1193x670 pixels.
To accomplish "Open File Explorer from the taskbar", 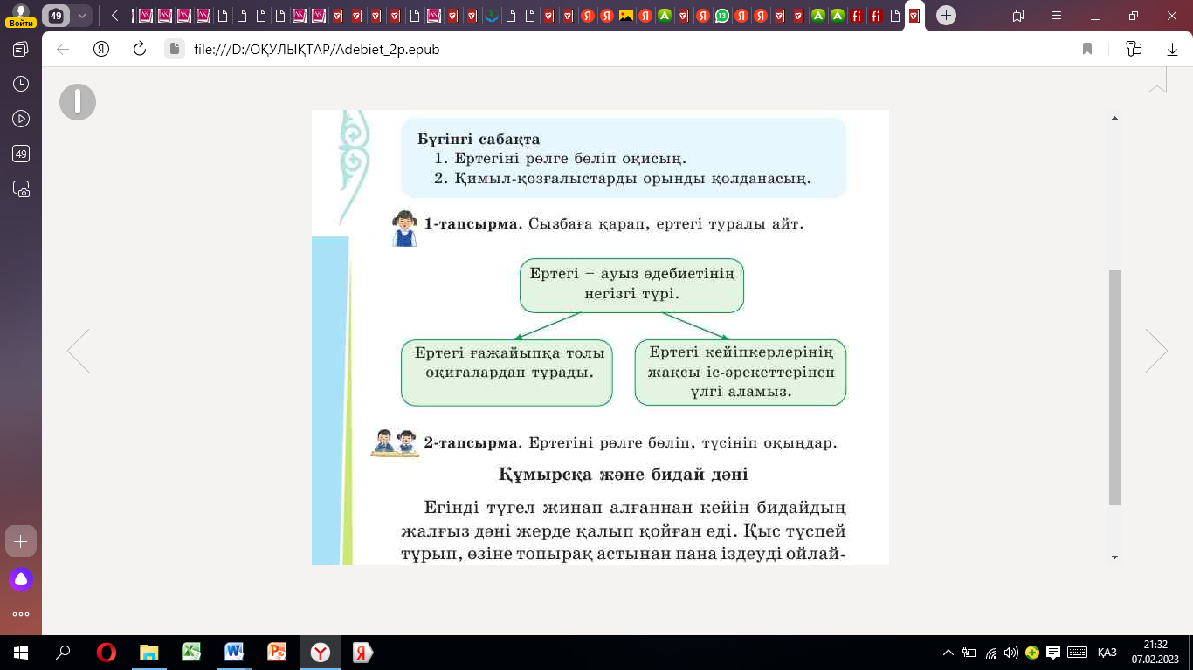I will click(x=149, y=652).
